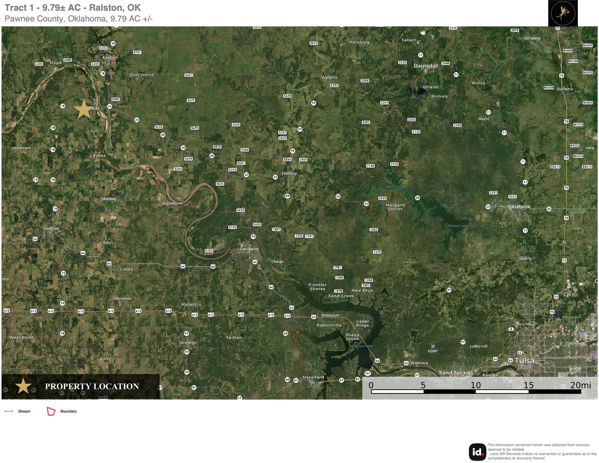Click the Keystone Lake label
Screen dimensions: 599x463
pyautogui.click(x=362, y=346)
